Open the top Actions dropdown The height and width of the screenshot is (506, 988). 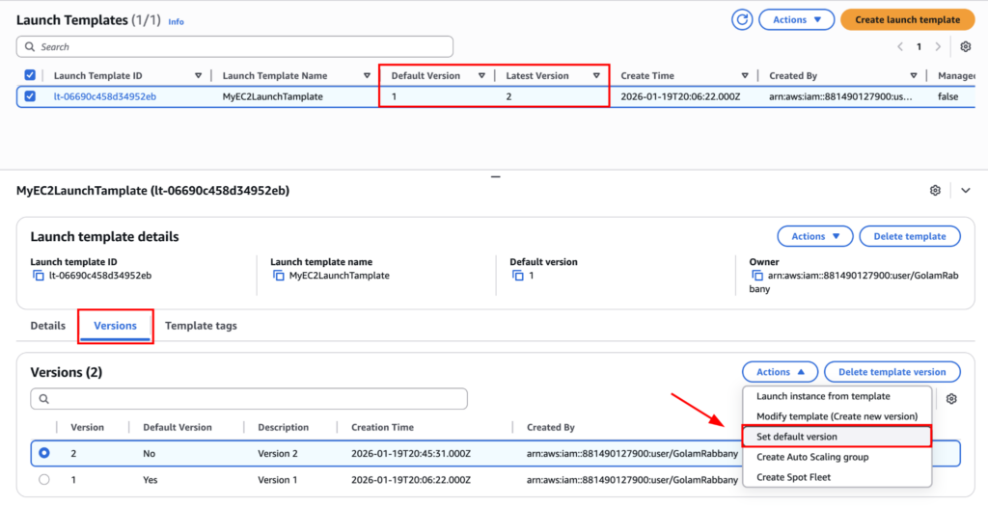click(x=796, y=19)
